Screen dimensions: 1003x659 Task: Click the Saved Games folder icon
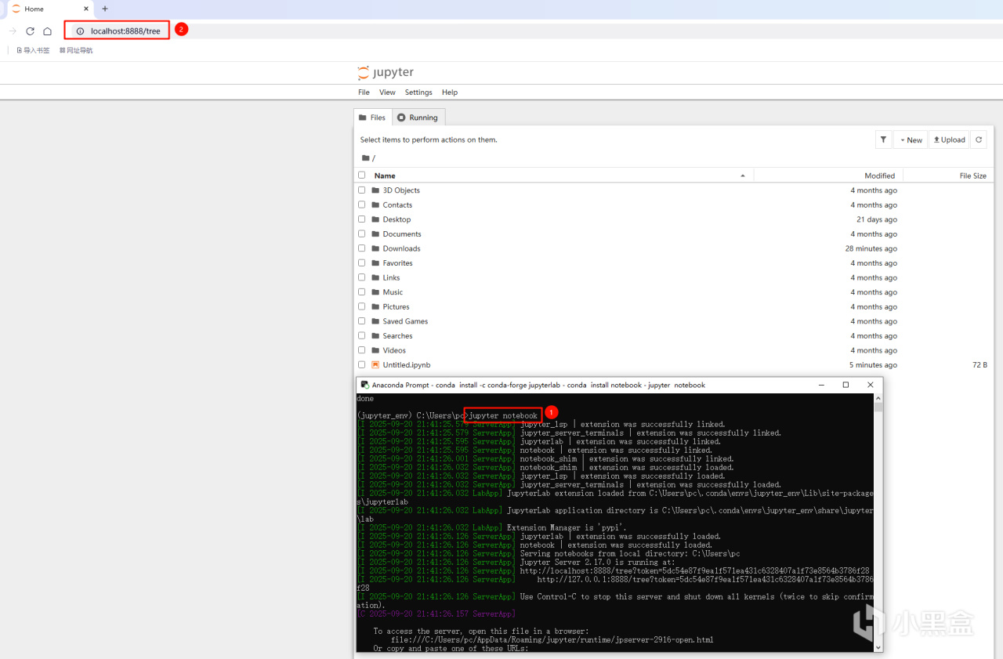pos(375,321)
